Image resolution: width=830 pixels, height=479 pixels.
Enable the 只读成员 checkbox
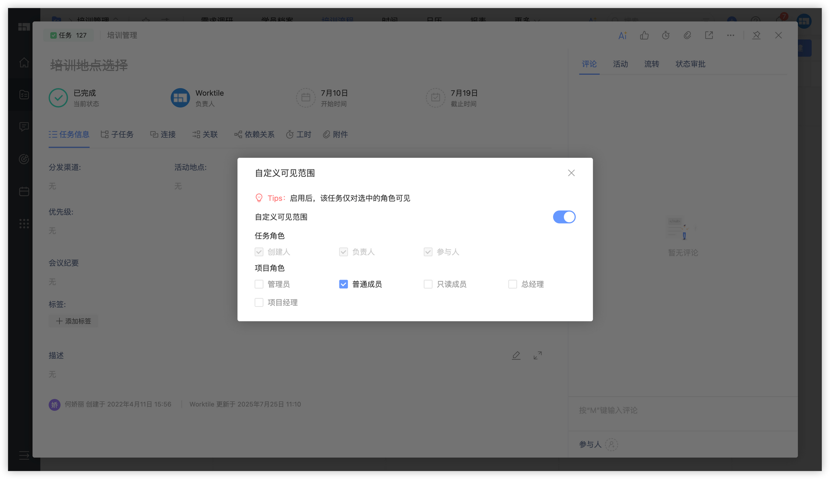[x=428, y=284]
